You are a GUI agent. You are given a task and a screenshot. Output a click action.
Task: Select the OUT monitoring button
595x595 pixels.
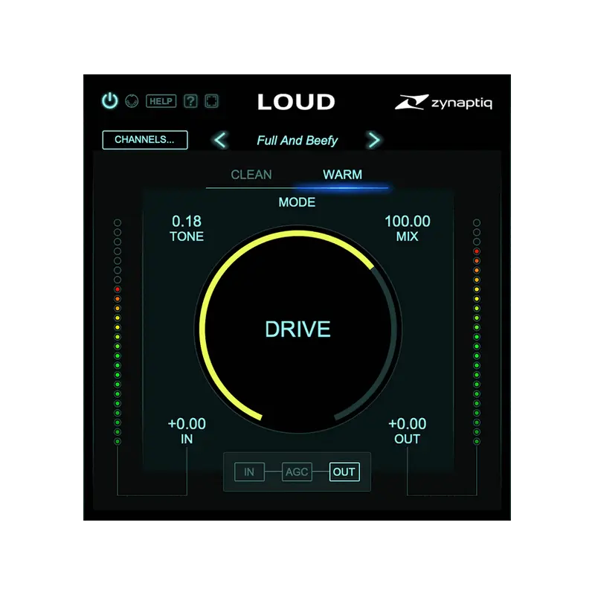click(x=344, y=472)
